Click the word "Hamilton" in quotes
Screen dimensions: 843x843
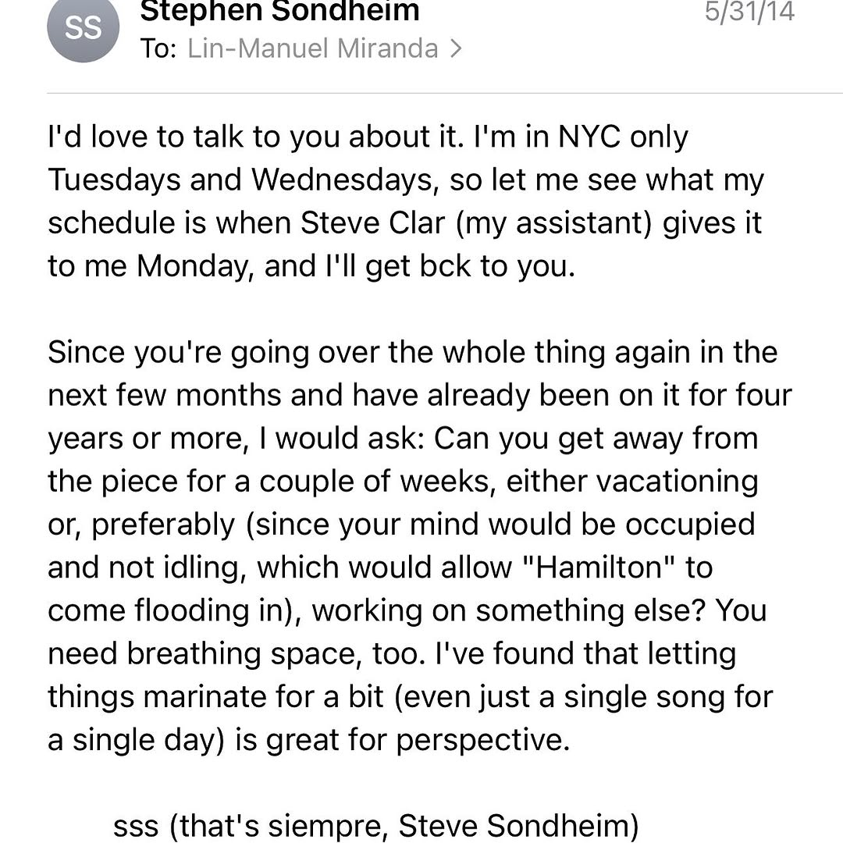(x=599, y=567)
